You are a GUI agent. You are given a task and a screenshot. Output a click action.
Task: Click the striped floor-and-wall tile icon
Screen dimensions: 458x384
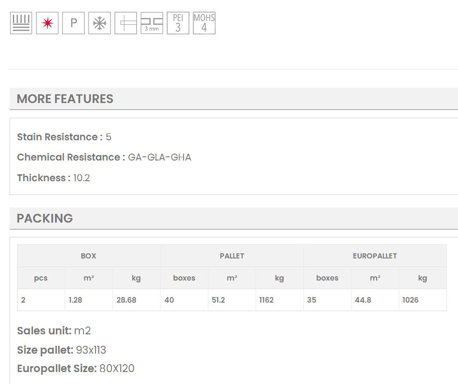point(21,23)
